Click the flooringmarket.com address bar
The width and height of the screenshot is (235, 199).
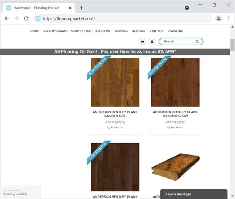[x=122, y=18]
